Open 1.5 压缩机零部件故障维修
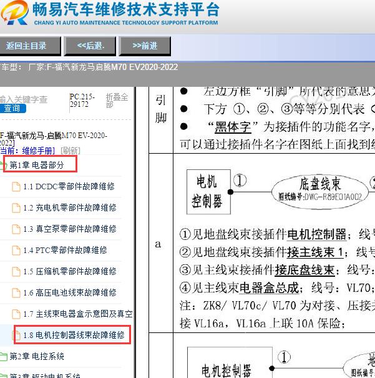375x378 pixels. pyautogui.click(x=69, y=271)
